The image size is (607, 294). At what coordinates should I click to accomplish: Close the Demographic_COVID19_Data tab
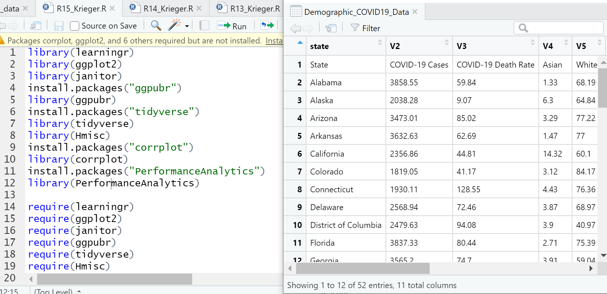pyautogui.click(x=415, y=12)
